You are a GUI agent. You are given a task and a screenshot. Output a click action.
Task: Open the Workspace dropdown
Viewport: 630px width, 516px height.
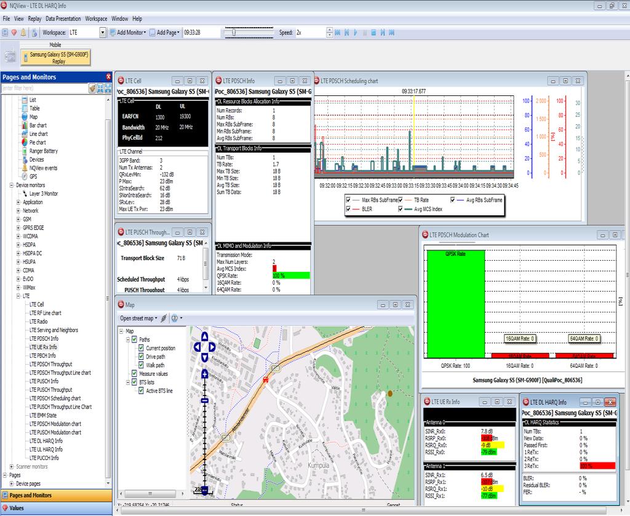point(103,33)
